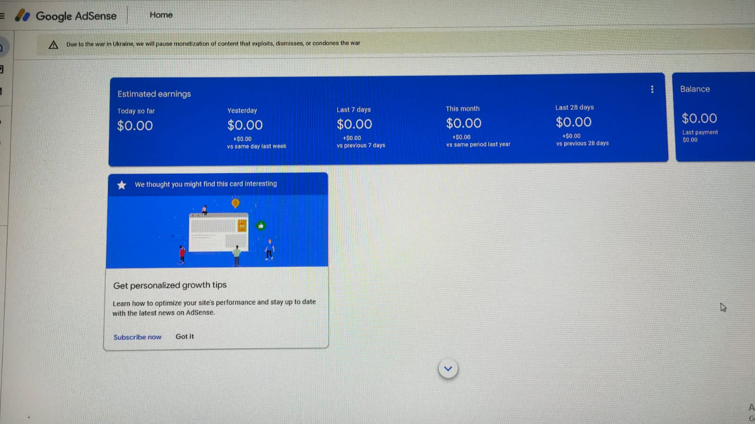Expand more cards with down chevron
Image resolution: width=755 pixels, height=424 pixels.
coord(448,369)
